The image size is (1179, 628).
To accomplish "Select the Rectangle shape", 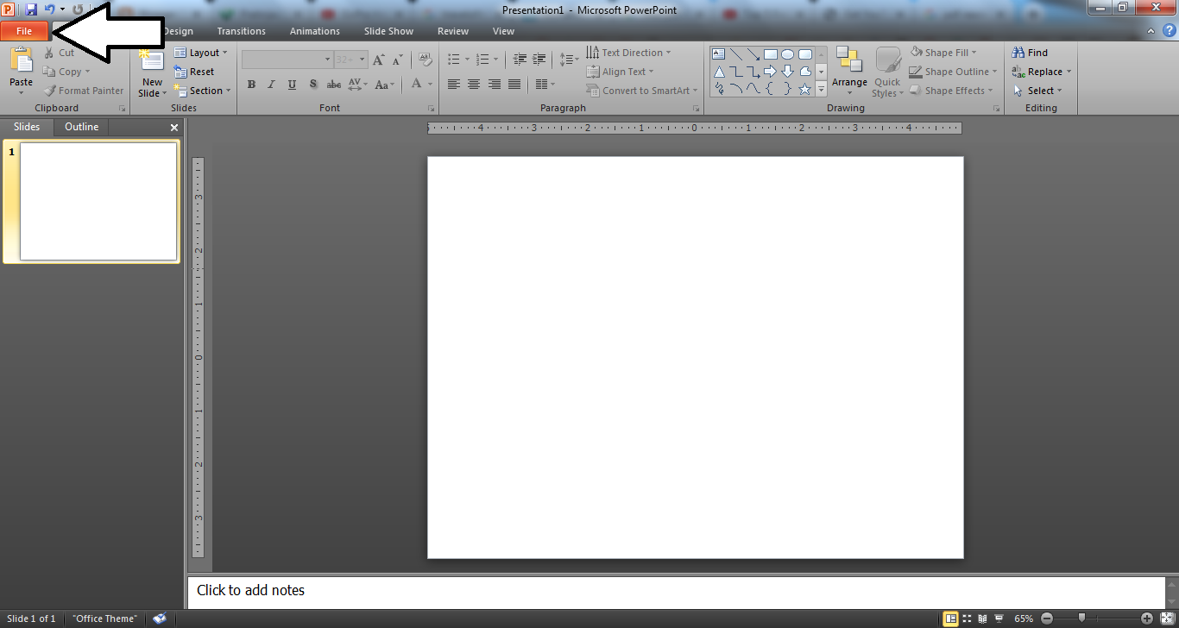I will (x=771, y=53).
